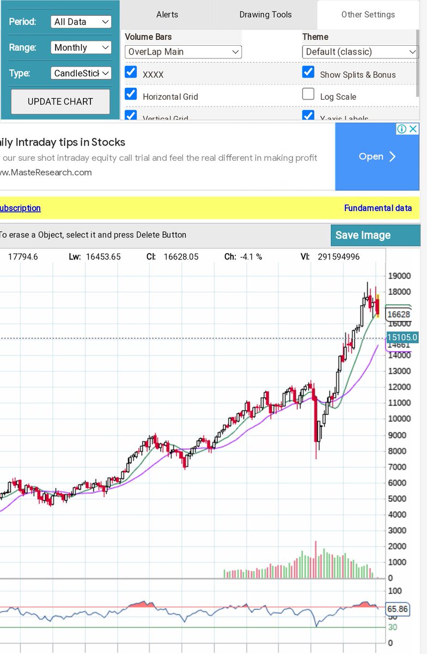
Task: Click the Save Image button
Action: tap(376, 235)
